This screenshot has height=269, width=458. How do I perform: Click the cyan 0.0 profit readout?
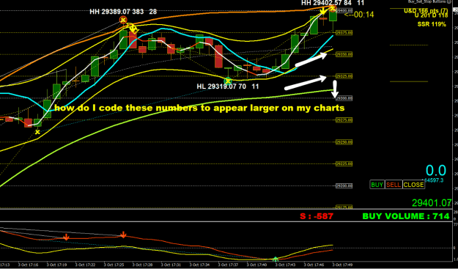tap(436, 171)
